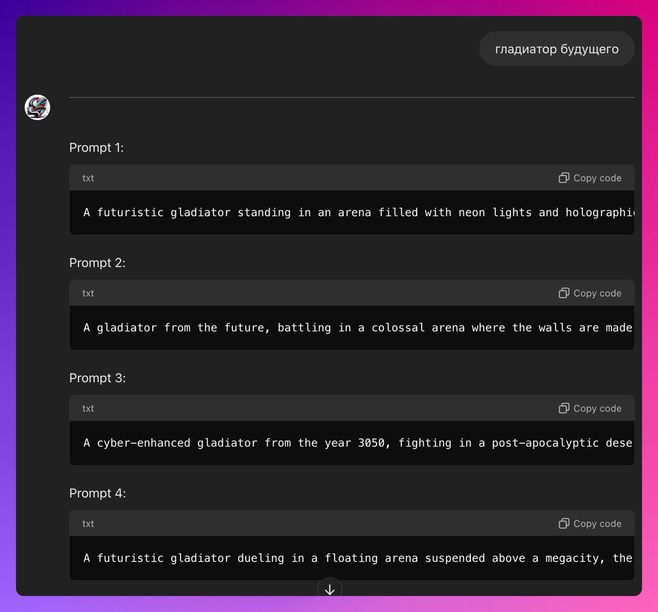Click the colossal arena gladiator prompt text

(x=356, y=328)
